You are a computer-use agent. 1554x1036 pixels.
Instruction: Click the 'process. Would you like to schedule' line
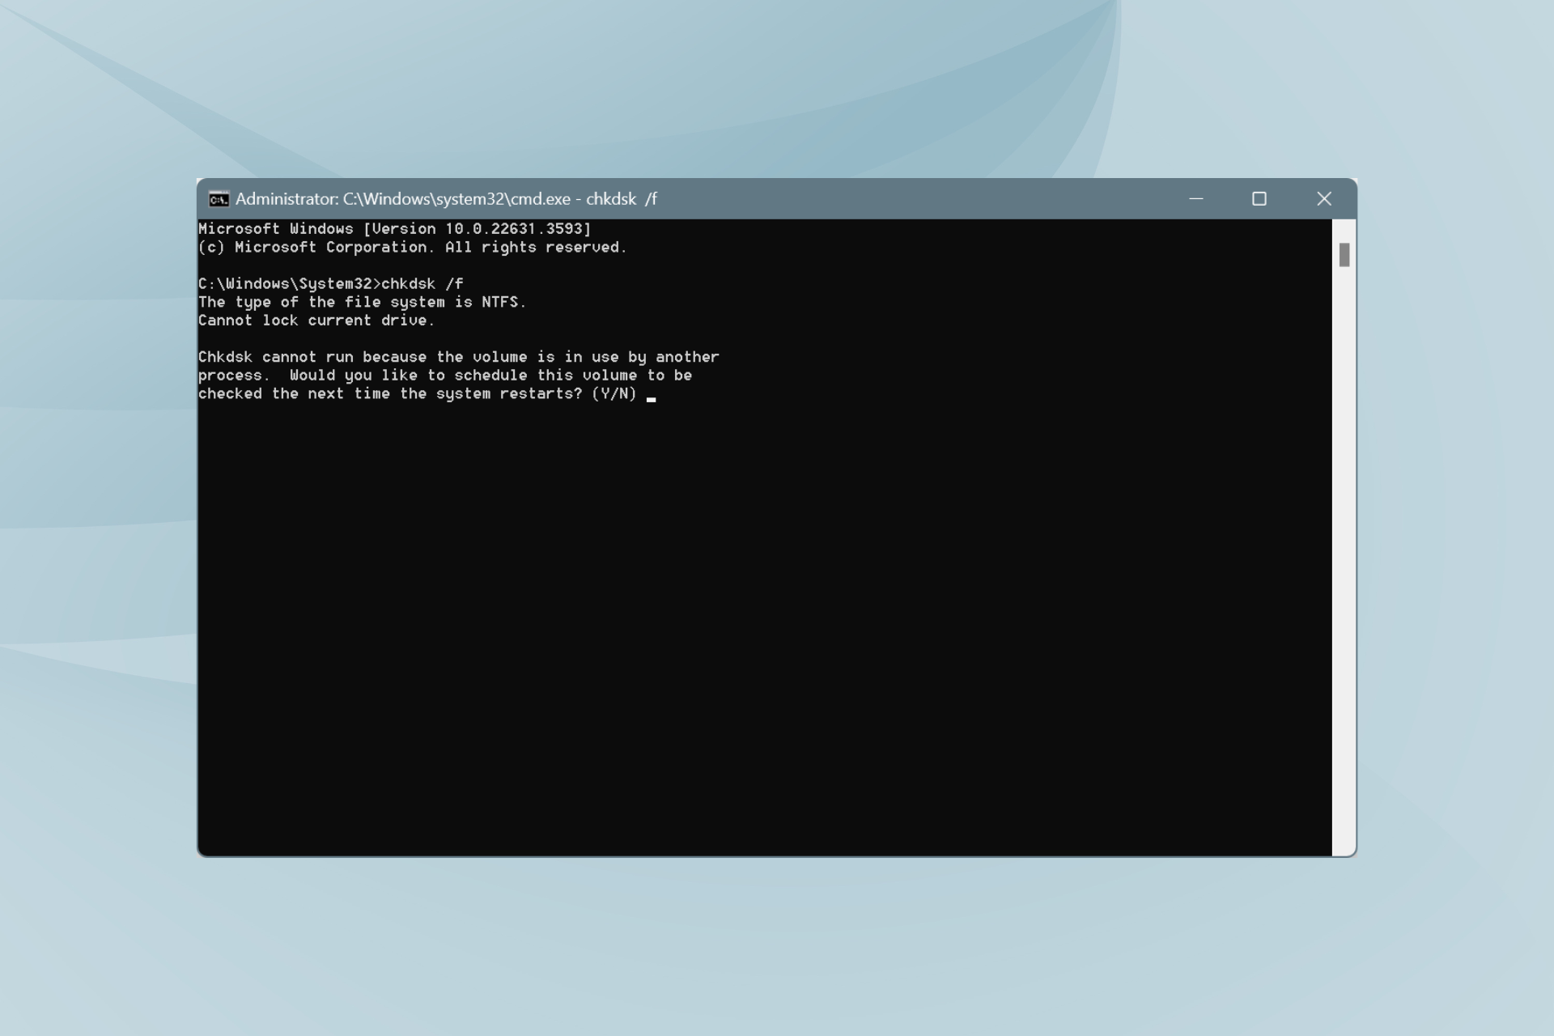coord(445,376)
